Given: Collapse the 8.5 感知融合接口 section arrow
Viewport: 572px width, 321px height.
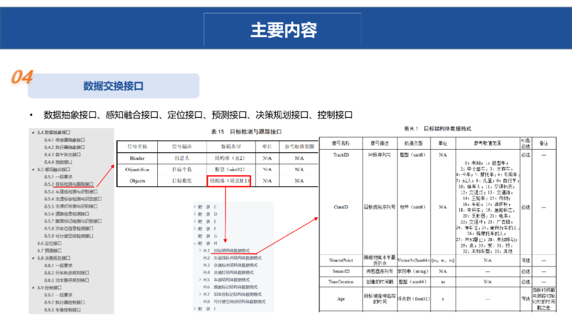Looking at the screenshot, I should [x=33, y=169].
